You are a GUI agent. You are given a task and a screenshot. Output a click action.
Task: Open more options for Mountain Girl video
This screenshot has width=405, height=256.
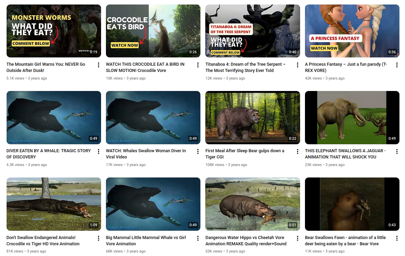click(99, 65)
